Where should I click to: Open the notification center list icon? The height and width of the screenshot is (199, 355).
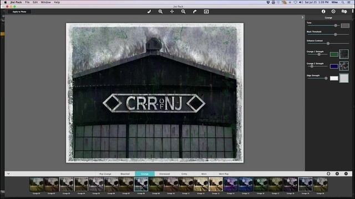click(349, 2)
